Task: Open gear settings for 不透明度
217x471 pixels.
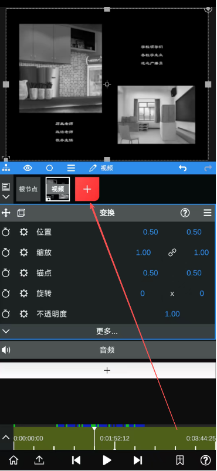Action: click(x=23, y=314)
